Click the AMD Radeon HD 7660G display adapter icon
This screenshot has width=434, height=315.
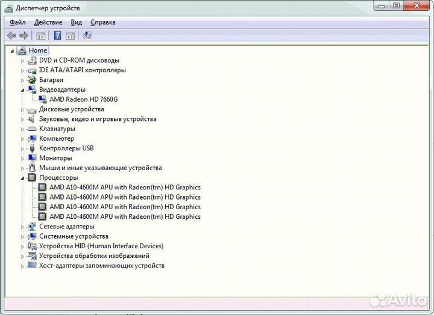click(43, 99)
